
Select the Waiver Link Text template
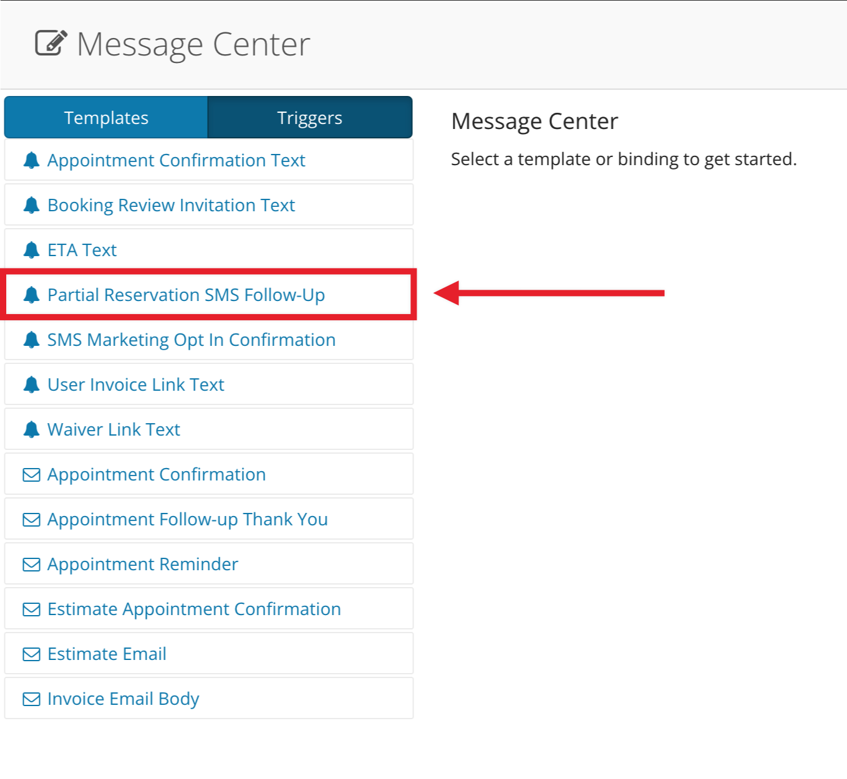click(209, 429)
